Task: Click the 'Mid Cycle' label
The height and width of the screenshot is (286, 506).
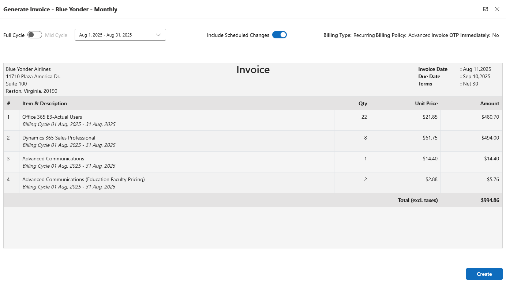Action: click(x=56, y=35)
